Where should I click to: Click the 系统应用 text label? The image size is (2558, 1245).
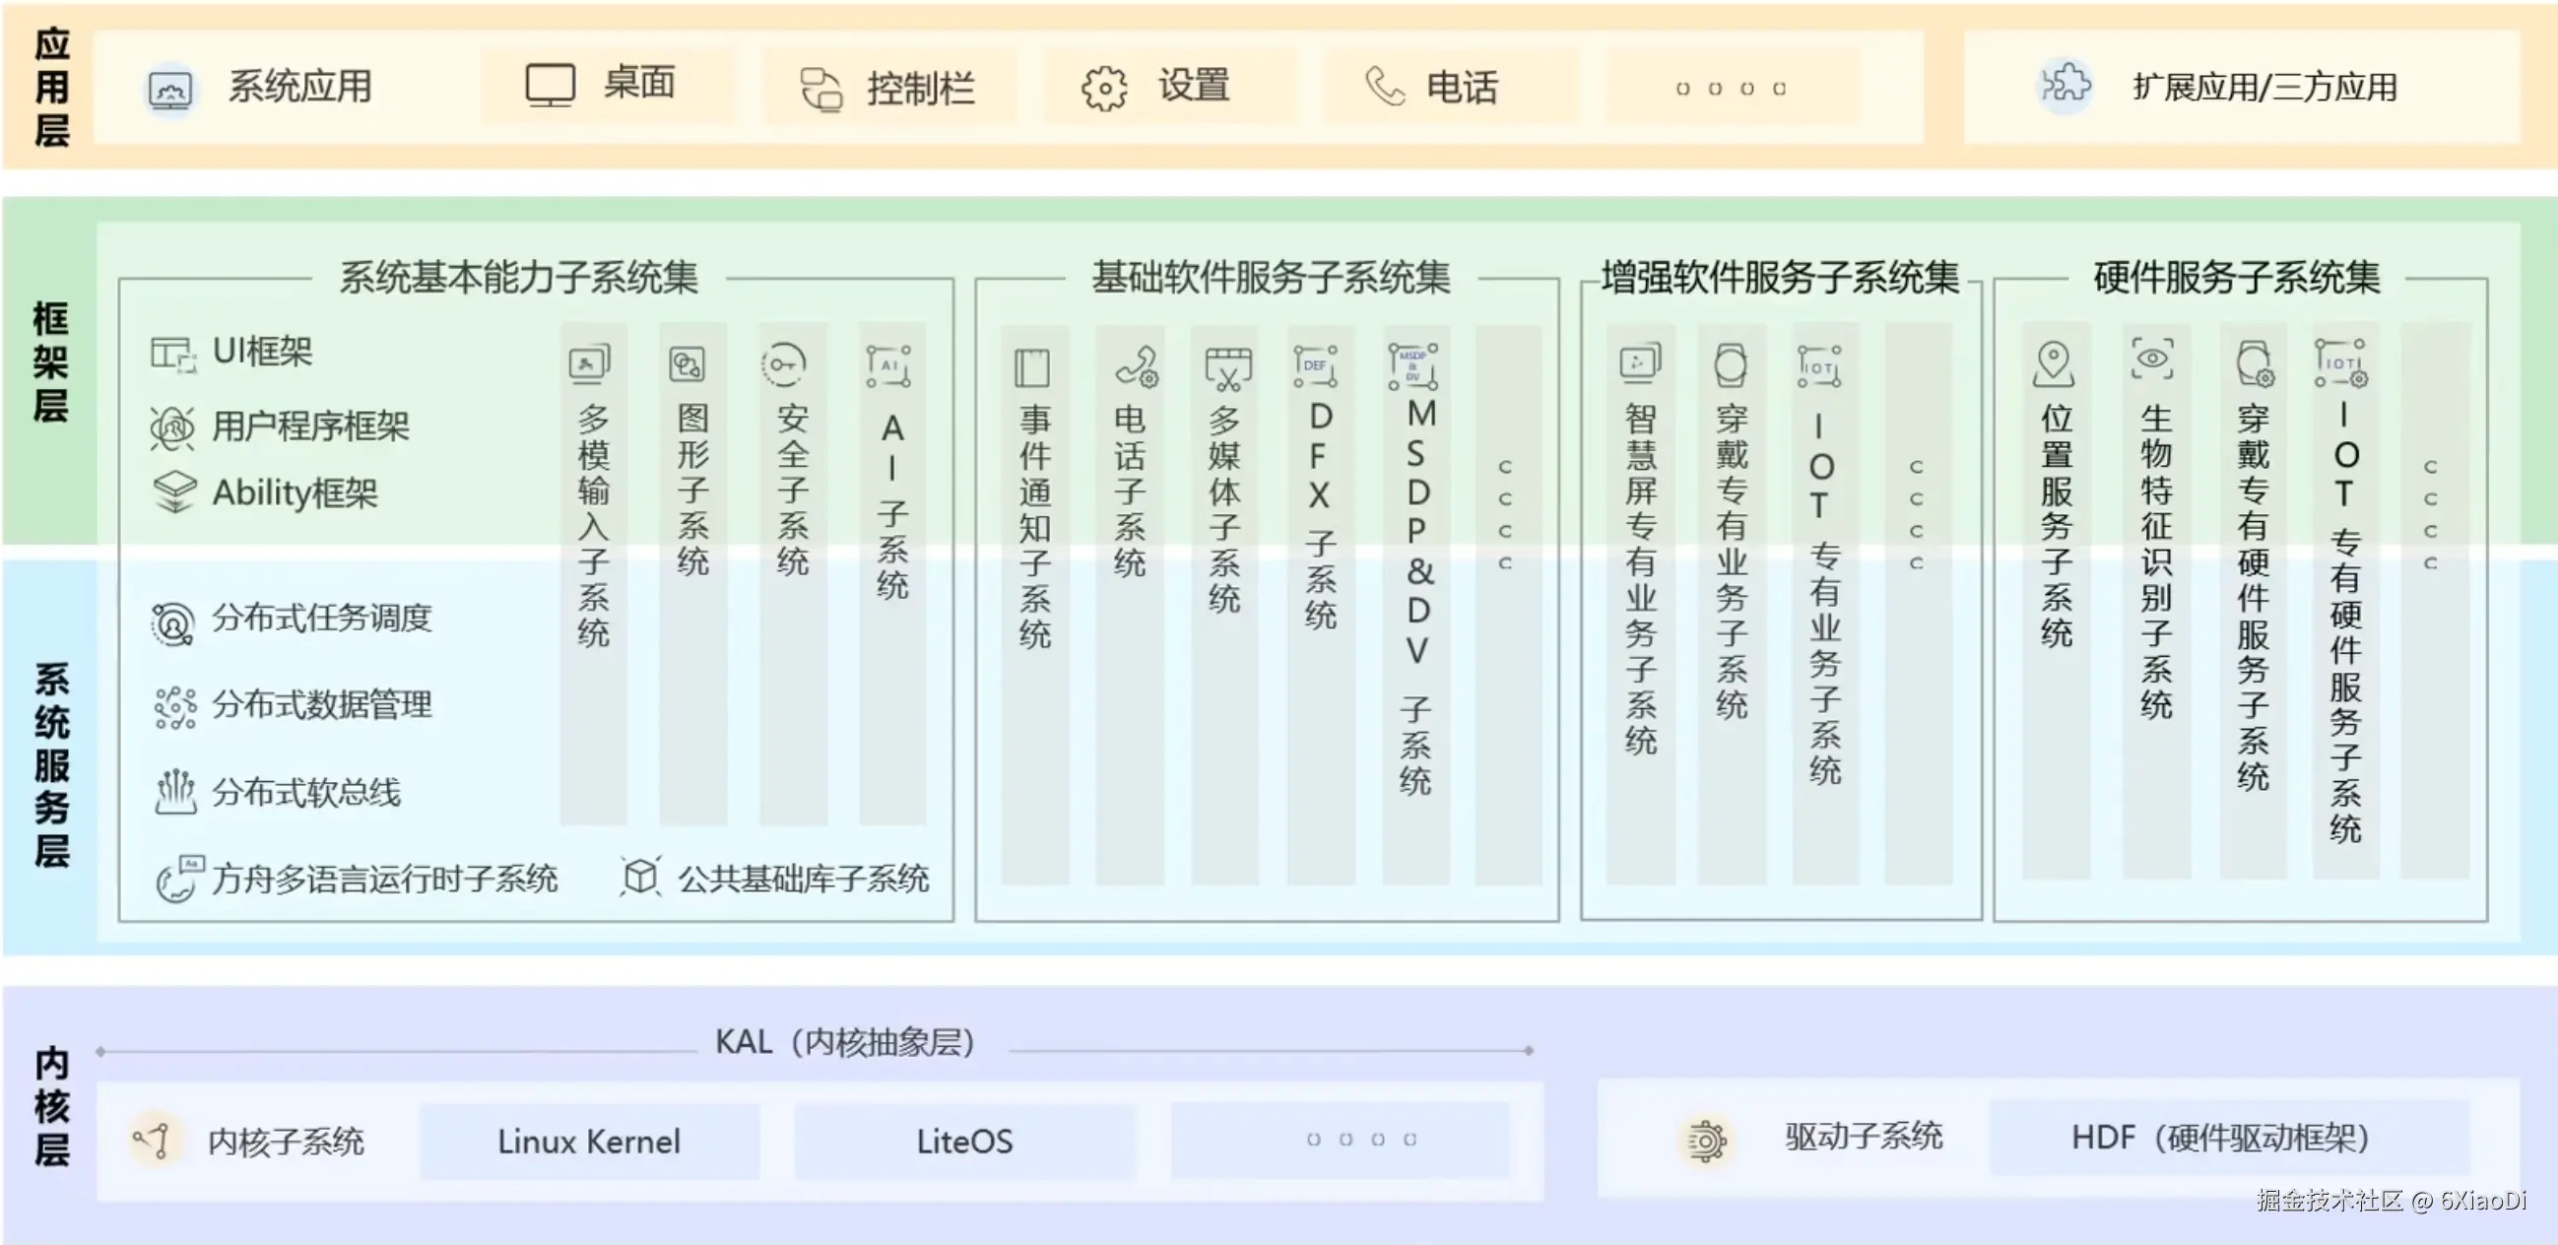(299, 88)
